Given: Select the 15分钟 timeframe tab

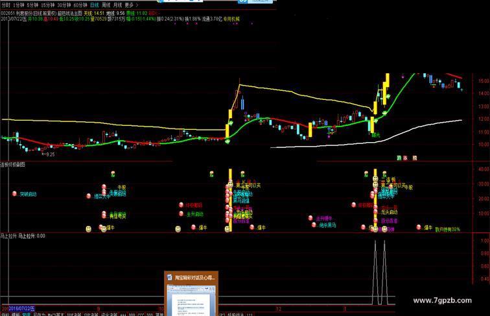Looking at the screenshot, I should point(47,5).
